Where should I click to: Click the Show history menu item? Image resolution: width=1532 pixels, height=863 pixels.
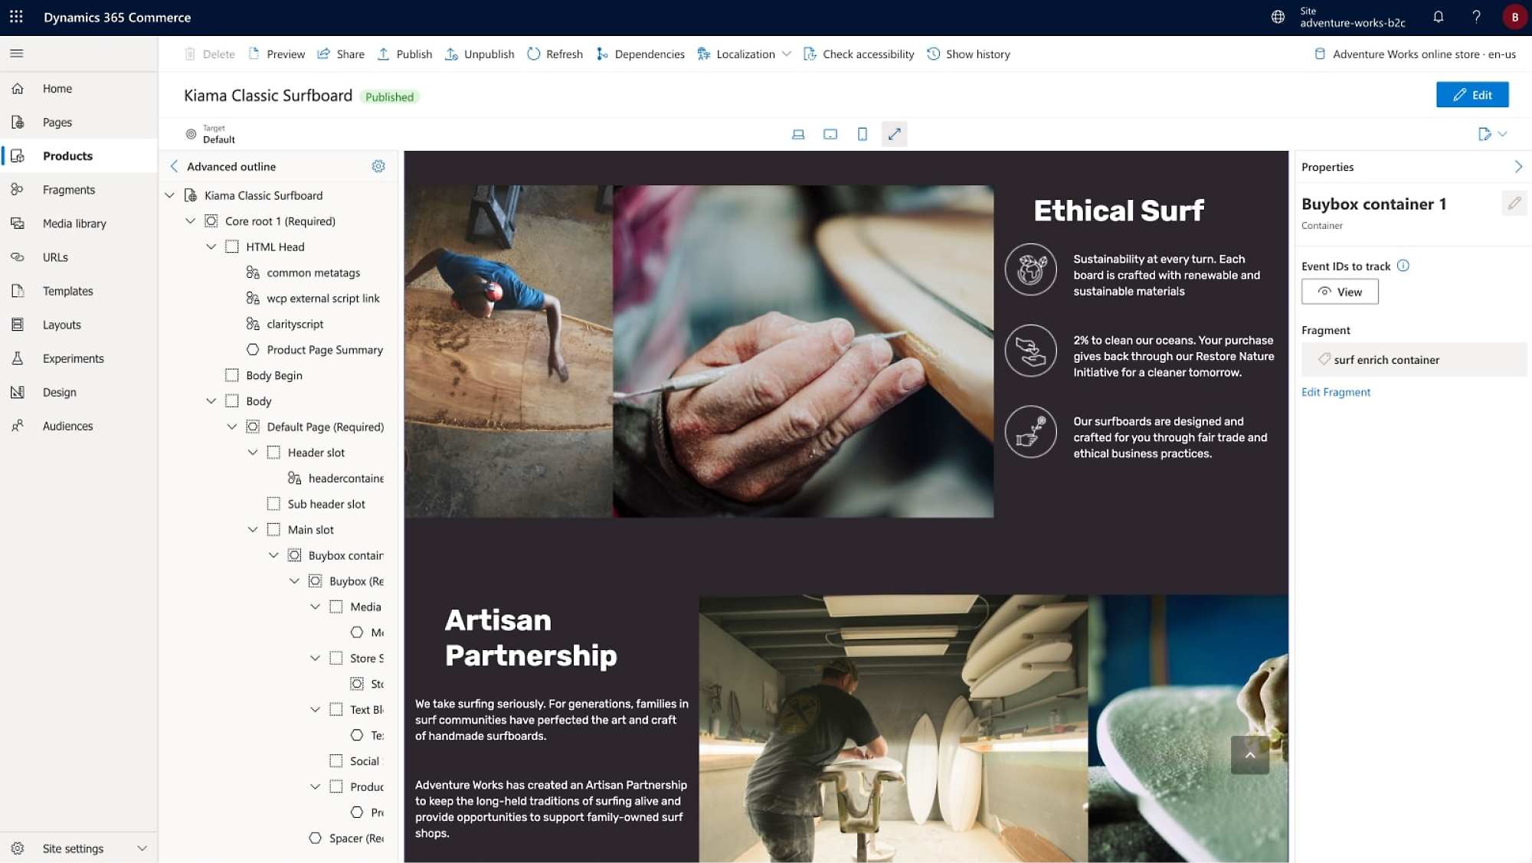[x=977, y=54]
